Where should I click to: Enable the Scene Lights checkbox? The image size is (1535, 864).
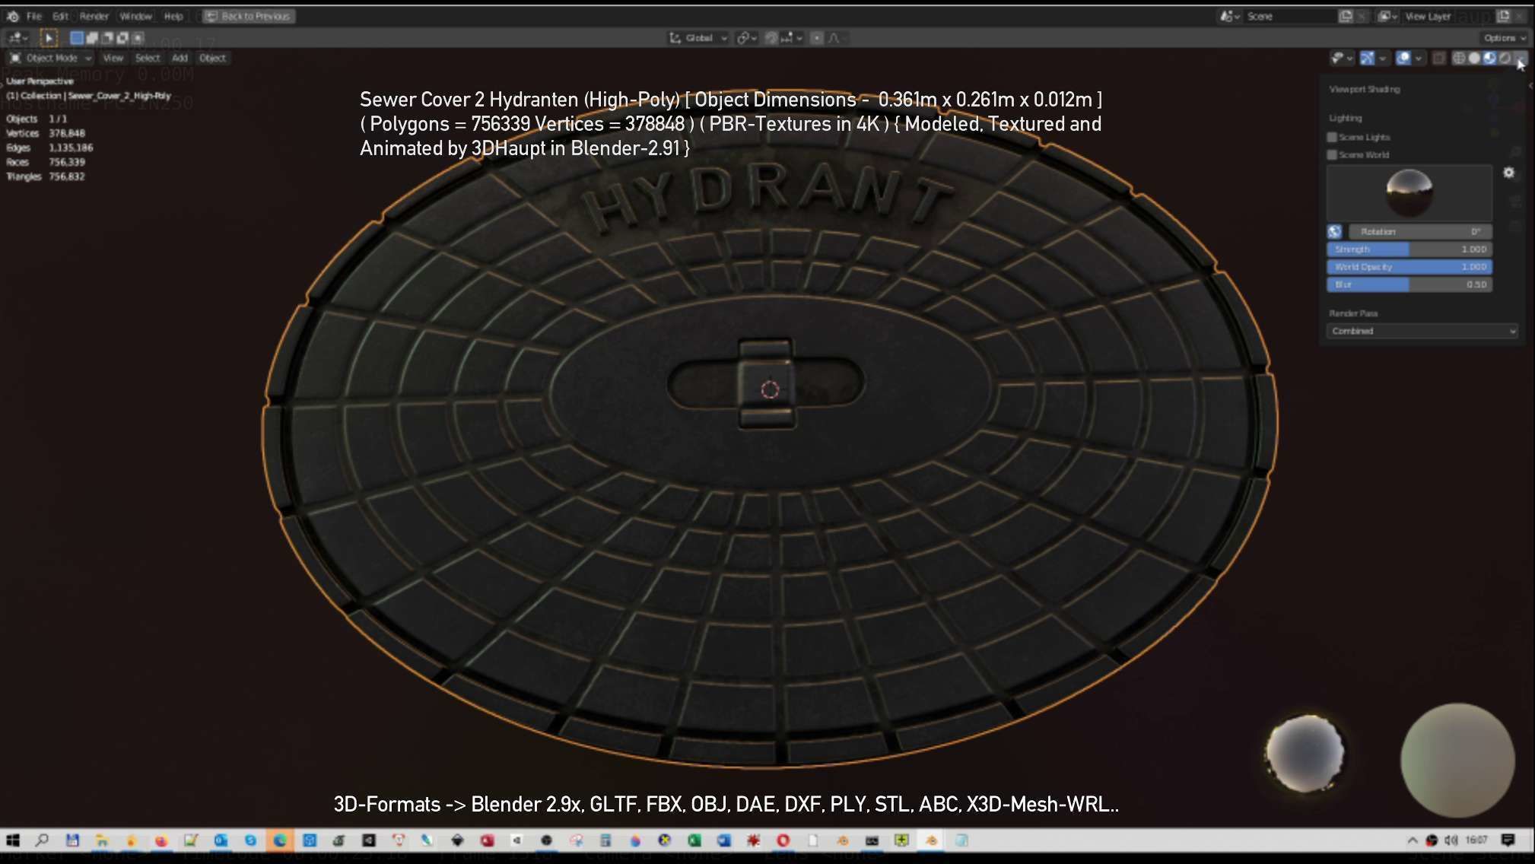click(x=1332, y=137)
